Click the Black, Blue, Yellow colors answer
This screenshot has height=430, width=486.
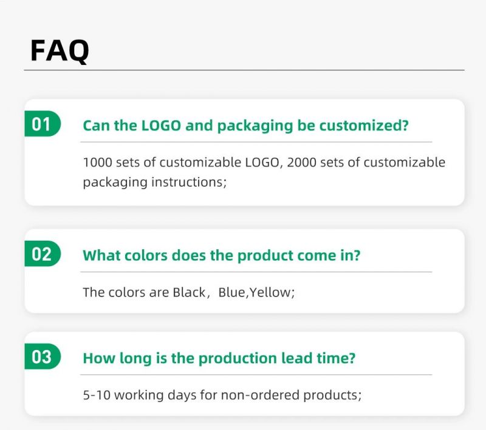click(188, 292)
